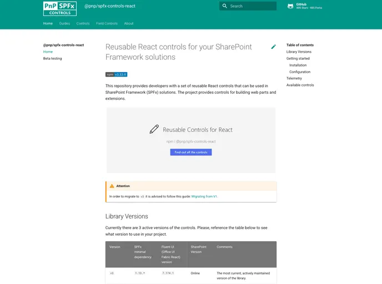Click the orange Attention warning icon

(x=112, y=186)
